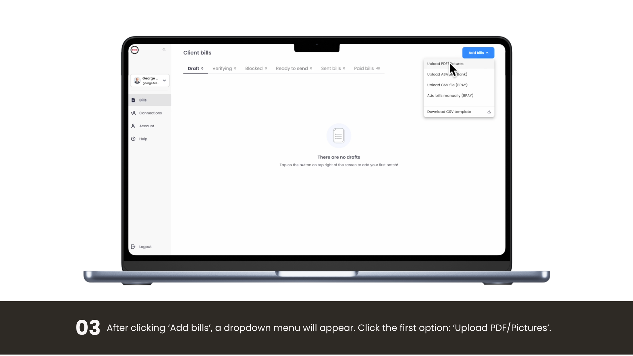Click George's profile avatar thumbnail
Image resolution: width=633 pixels, height=356 pixels.
(x=137, y=80)
